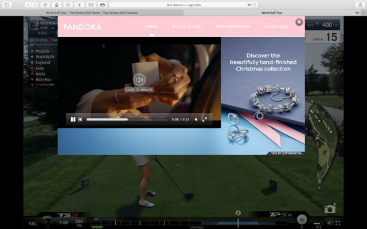Click the charm bracelet image
The height and width of the screenshot is (229, 367).
click(274, 101)
